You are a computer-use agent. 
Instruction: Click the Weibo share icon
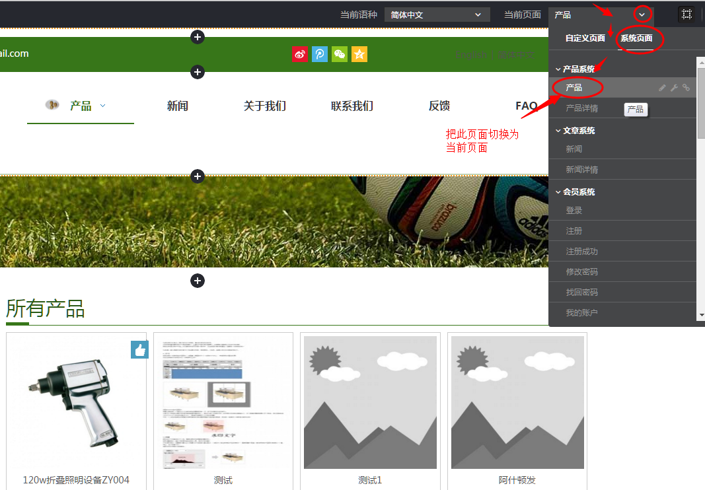click(300, 54)
